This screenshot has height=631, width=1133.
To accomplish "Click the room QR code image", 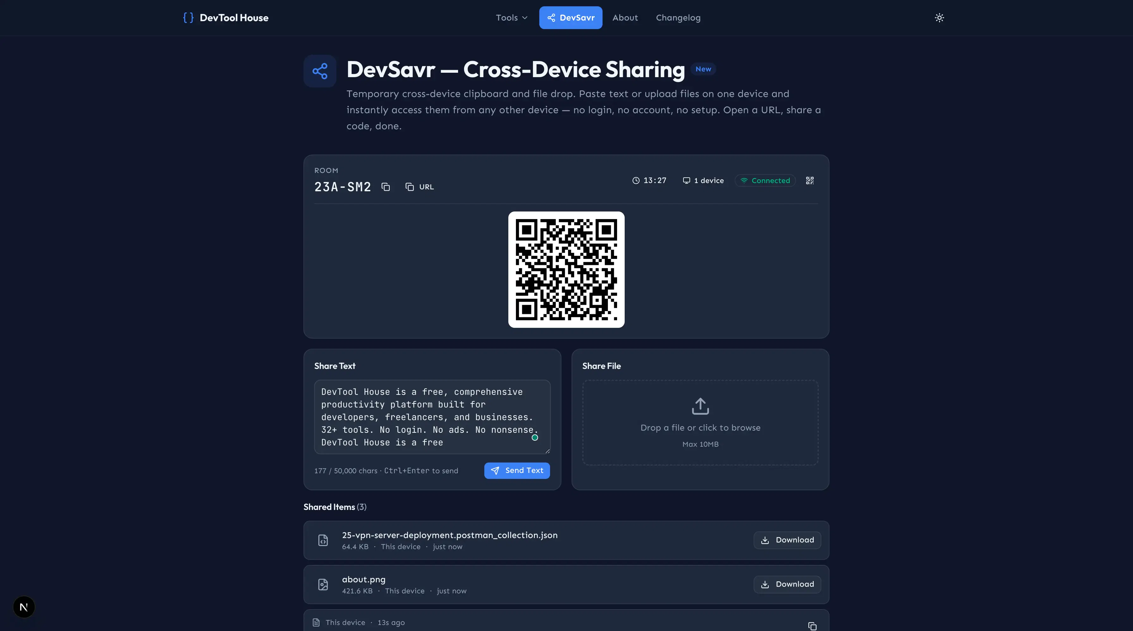I will click(x=566, y=270).
